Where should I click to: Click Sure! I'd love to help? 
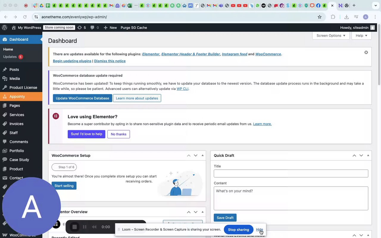[86, 134]
